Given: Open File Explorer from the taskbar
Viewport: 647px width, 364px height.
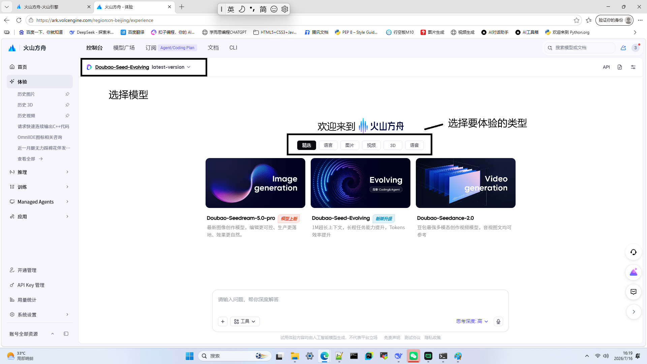Looking at the screenshot, I should 295,356.
